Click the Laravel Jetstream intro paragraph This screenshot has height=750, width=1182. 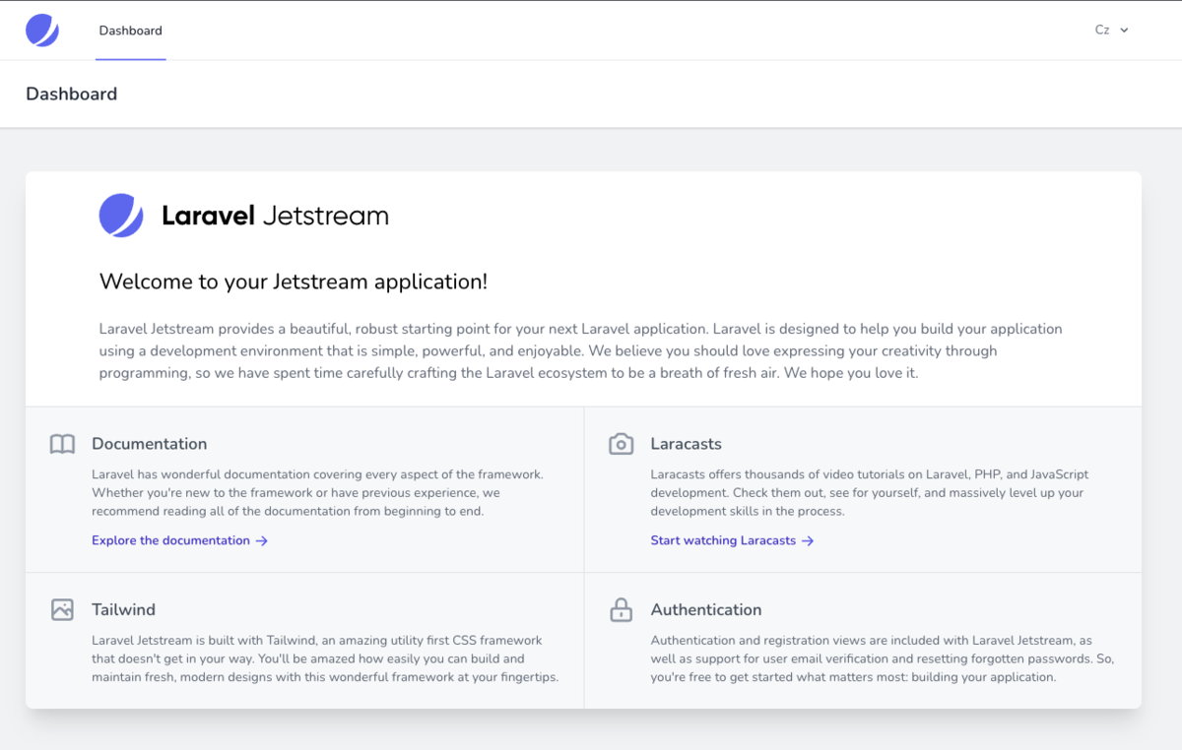tap(581, 351)
